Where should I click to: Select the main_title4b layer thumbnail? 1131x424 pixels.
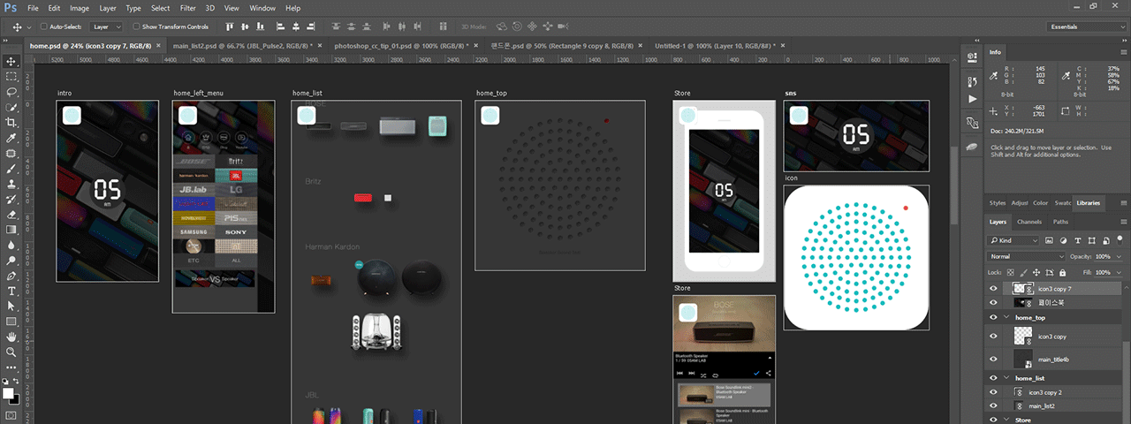tap(1022, 359)
